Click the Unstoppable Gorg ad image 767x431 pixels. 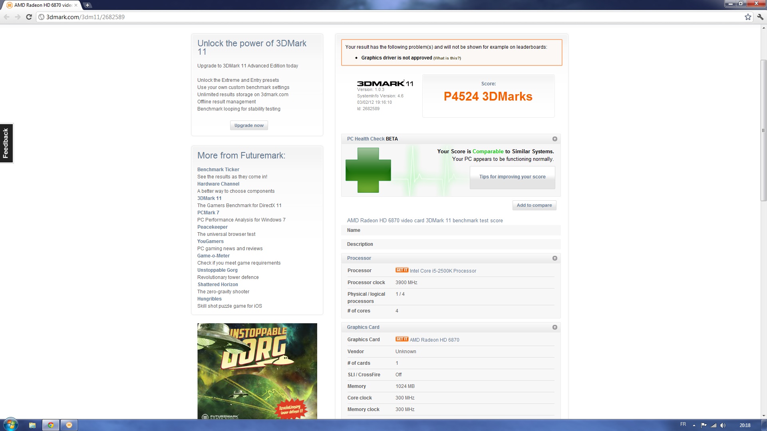257,370
